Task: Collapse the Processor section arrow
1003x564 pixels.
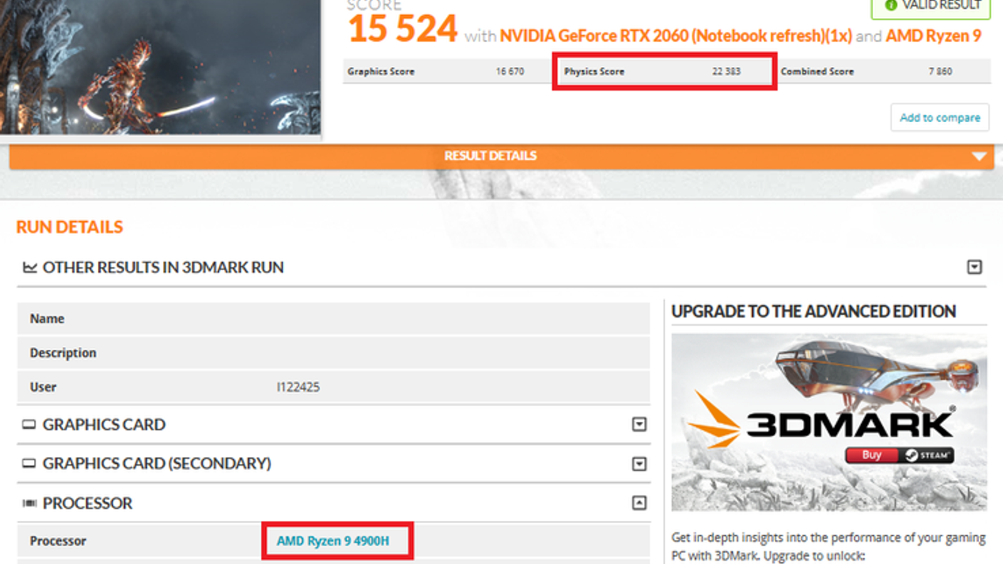Action: pyautogui.click(x=639, y=503)
